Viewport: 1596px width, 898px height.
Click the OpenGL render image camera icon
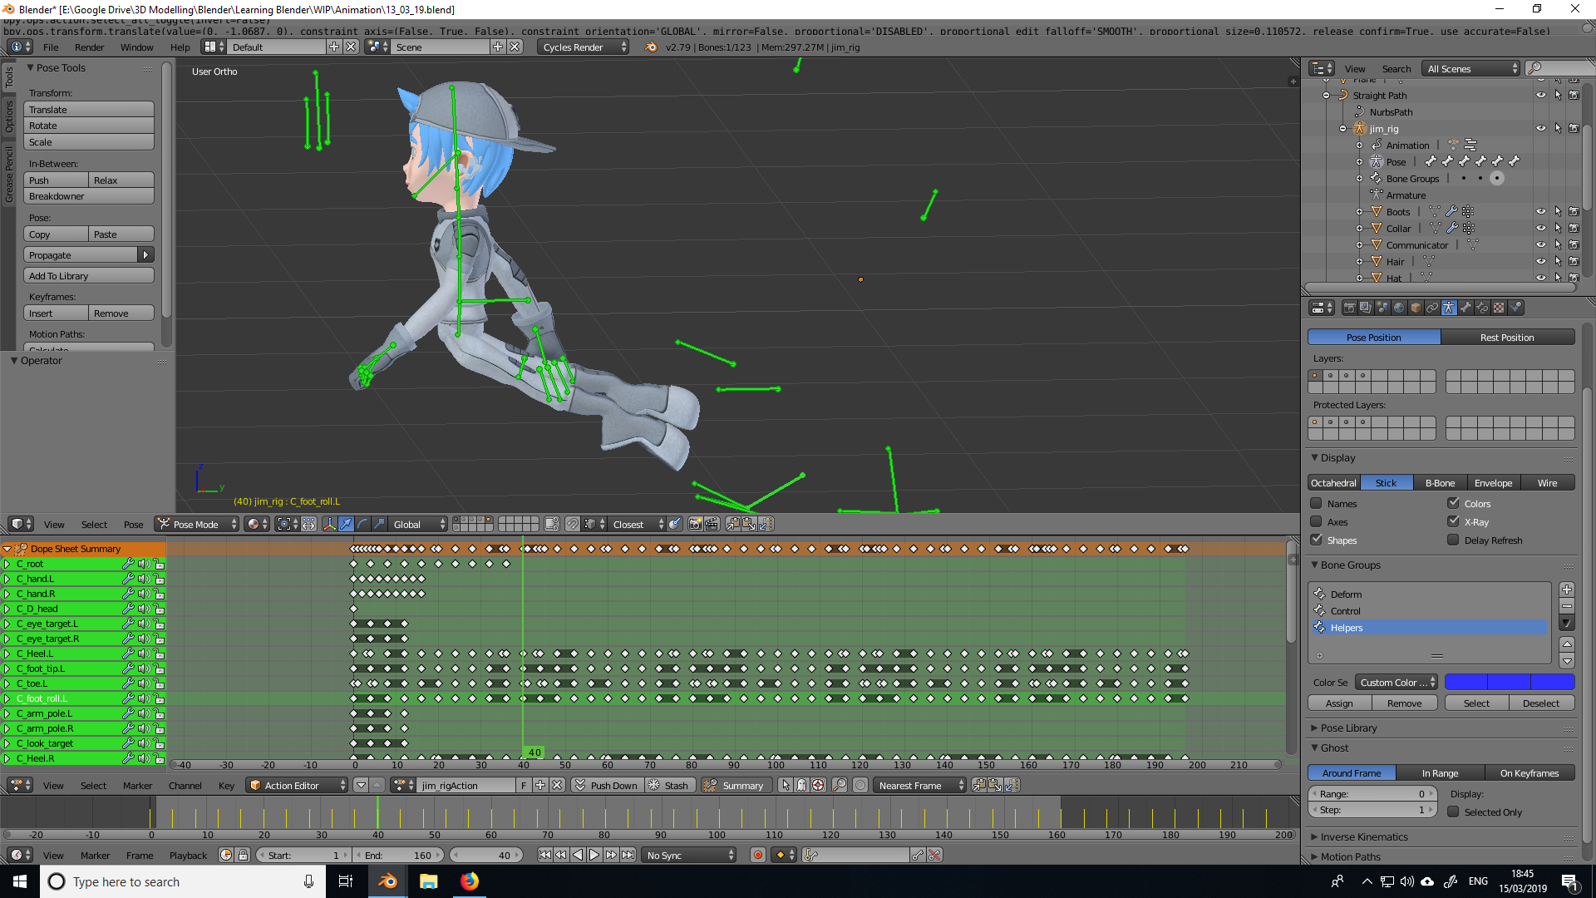[695, 525]
